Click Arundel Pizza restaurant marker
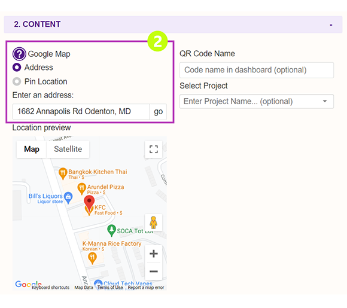 click(x=81, y=188)
